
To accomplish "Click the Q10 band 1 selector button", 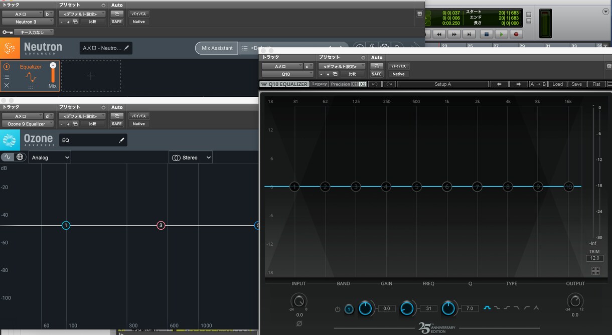I will point(349,309).
